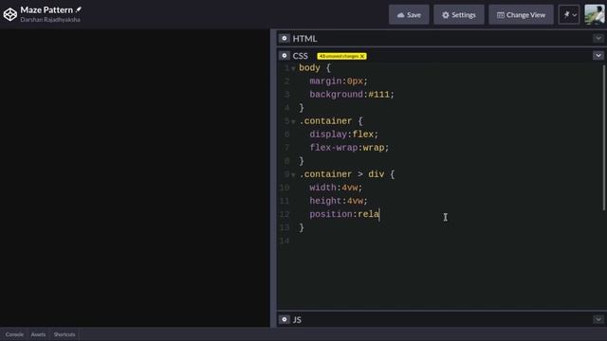Click the Save button

tap(409, 15)
